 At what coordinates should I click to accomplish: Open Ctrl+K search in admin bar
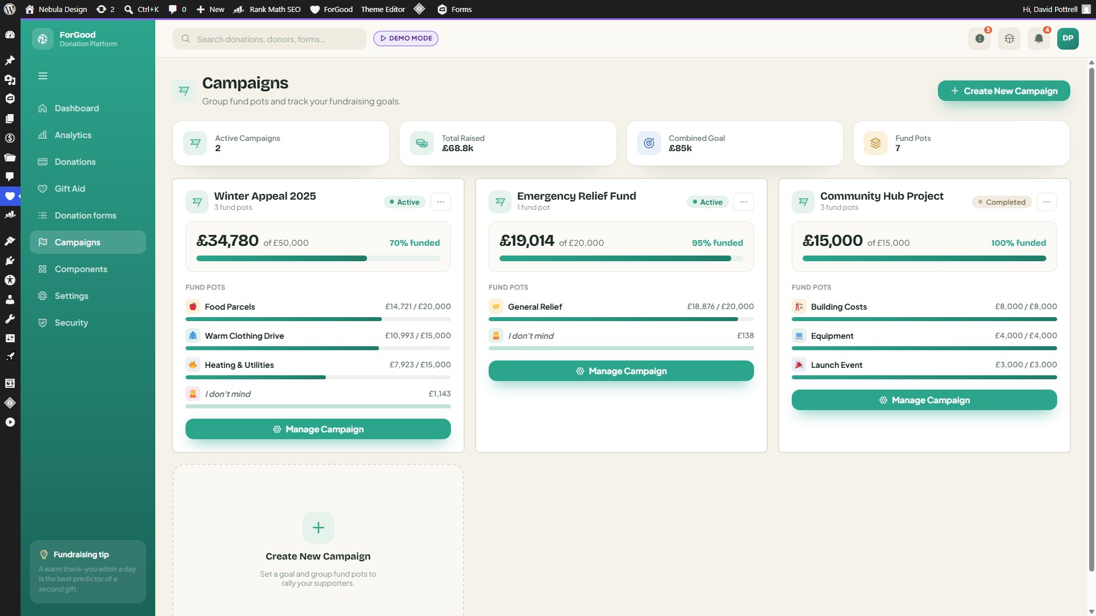point(142,9)
